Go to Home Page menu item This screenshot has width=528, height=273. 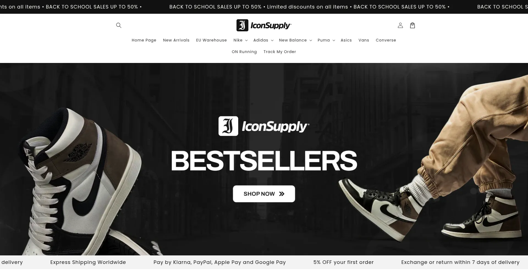coord(144,40)
